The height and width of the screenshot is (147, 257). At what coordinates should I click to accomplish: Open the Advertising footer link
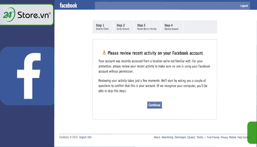tap(167, 137)
